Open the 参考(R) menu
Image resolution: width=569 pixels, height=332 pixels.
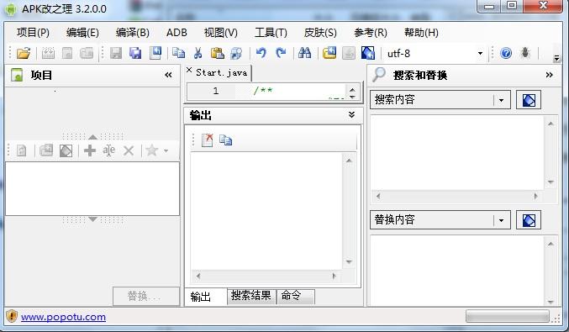tap(371, 33)
